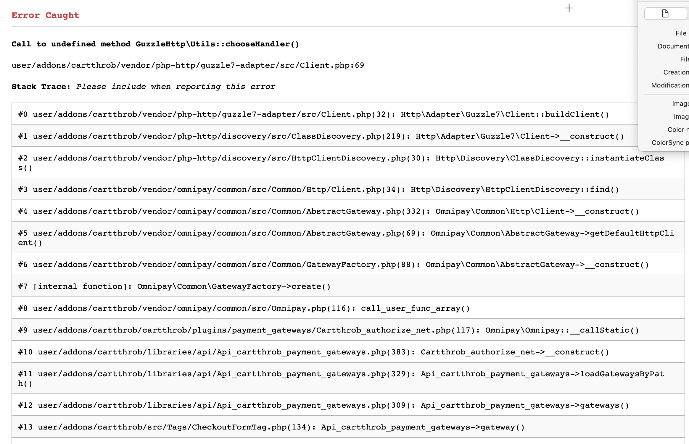Select row #8 Omnipay.php call_user_func_array()

pyautogui.click(x=244, y=308)
